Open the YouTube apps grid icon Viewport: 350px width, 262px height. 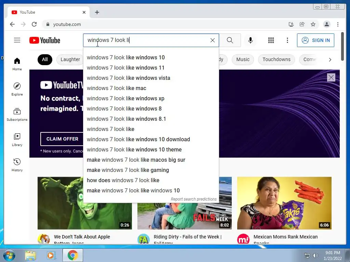[271, 40]
